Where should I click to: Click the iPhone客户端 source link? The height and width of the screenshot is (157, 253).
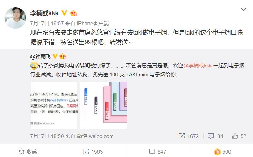[x=93, y=24]
